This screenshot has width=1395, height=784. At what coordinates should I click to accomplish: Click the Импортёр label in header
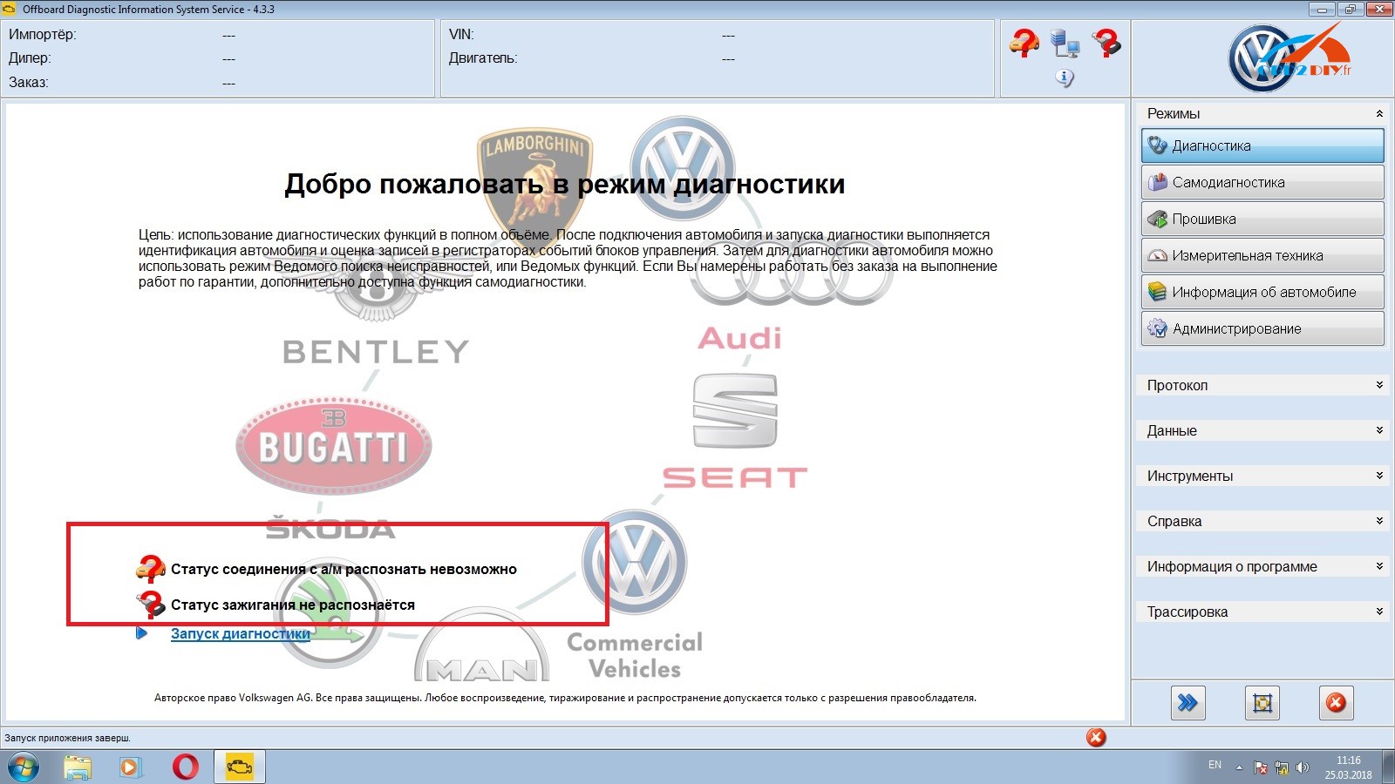click(x=42, y=35)
